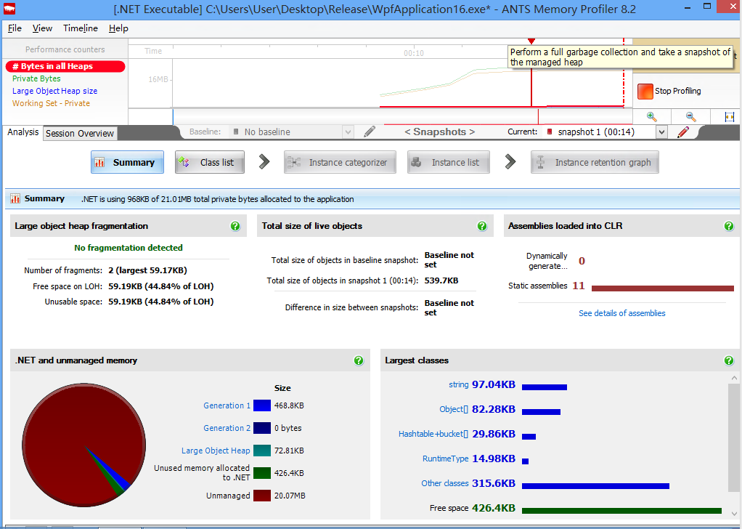The height and width of the screenshot is (529, 742).
Task: Click the fit-timeline-to-window icon
Action: tap(729, 116)
